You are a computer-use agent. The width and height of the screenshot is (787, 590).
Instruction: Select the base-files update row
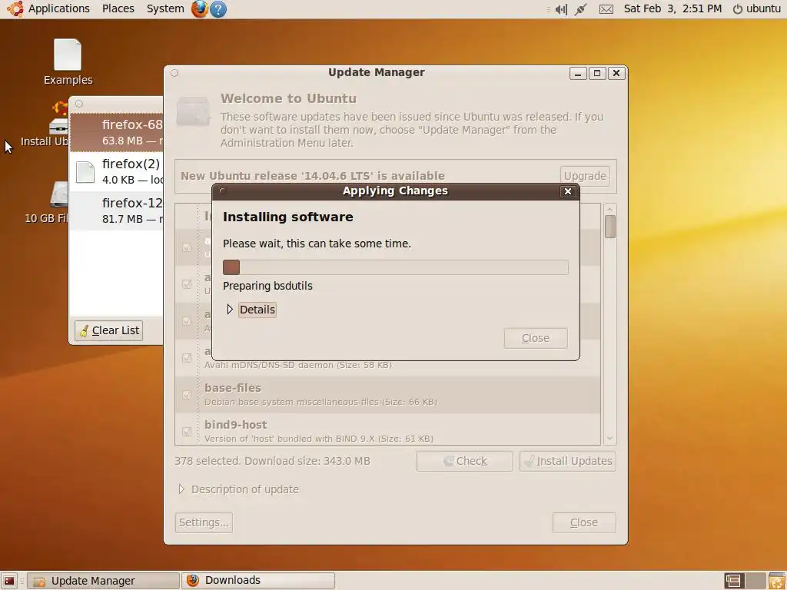click(388, 395)
